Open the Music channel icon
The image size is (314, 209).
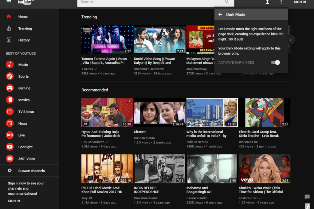click(10, 65)
